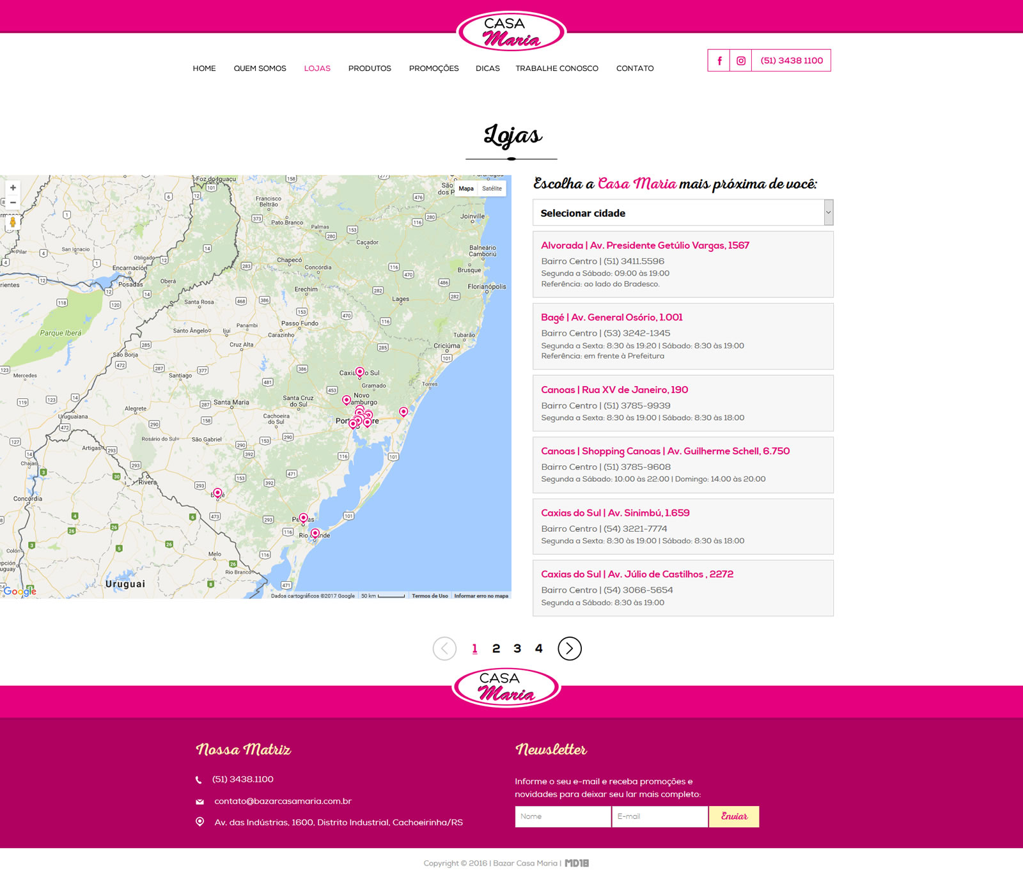
Task: Open the CONTATO menu item
Action: (635, 68)
